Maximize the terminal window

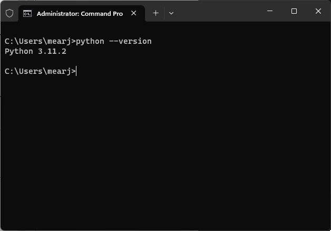click(x=294, y=11)
